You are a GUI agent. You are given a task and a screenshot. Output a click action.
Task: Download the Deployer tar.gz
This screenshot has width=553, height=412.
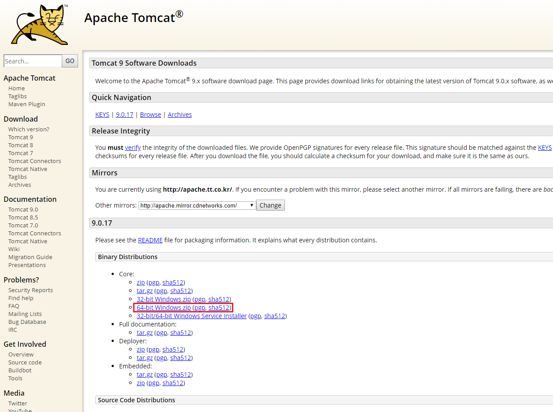[x=145, y=358]
